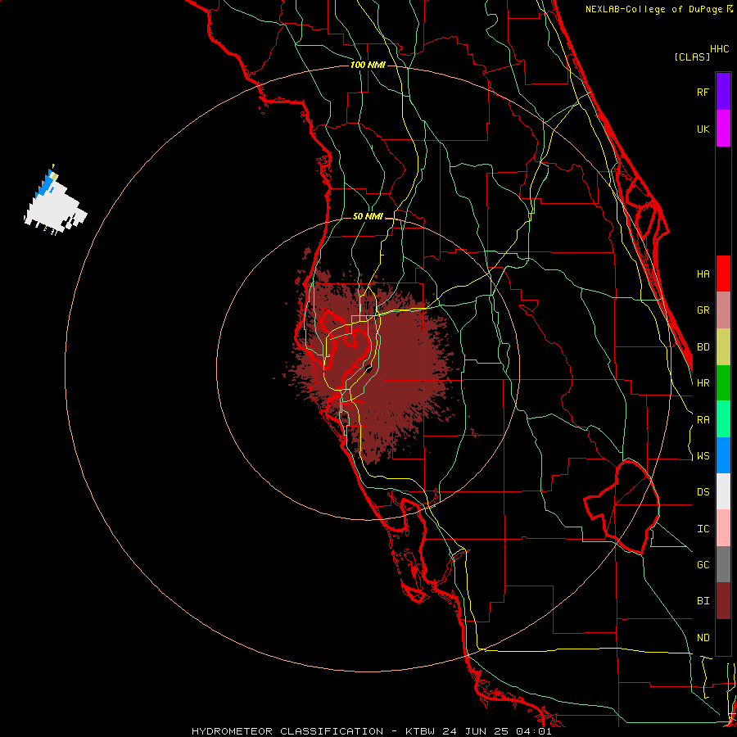Select the GR pink legend swatch

(723, 310)
